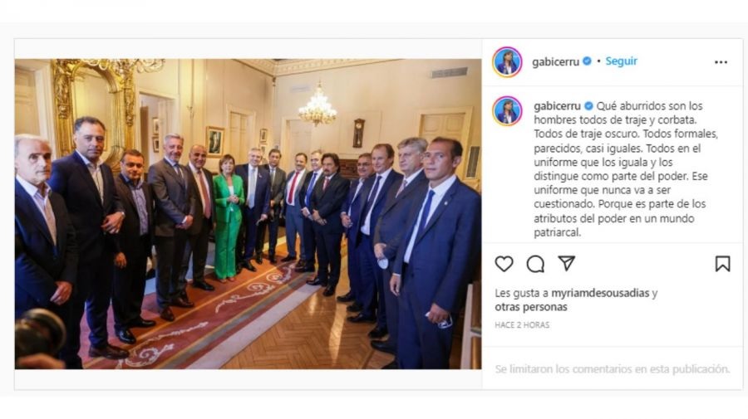Click the verified badge in header
This screenshot has height=419, width=748.
click(588, 61)
